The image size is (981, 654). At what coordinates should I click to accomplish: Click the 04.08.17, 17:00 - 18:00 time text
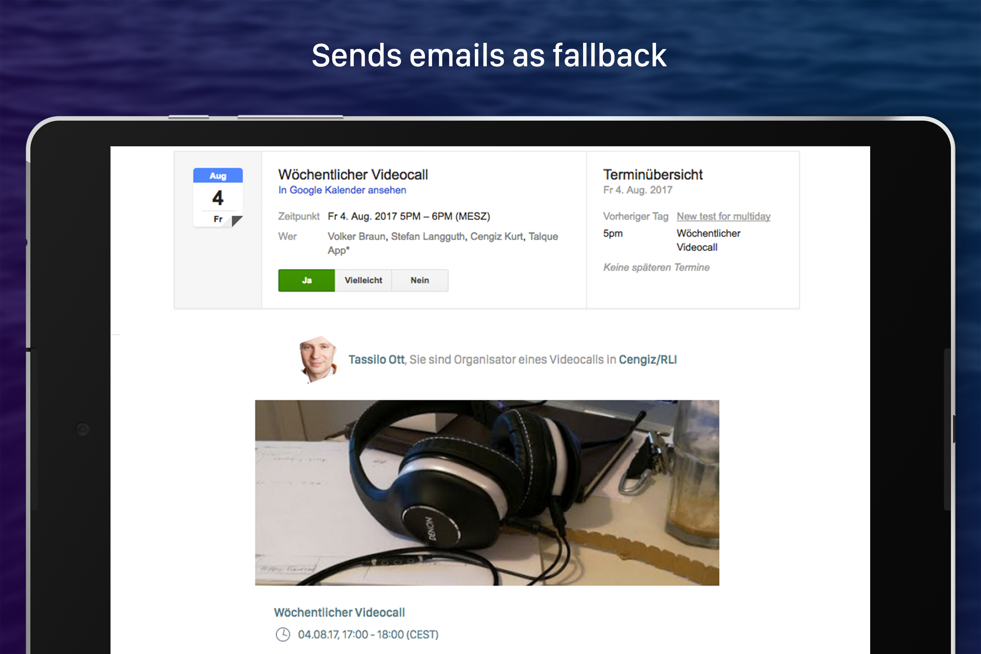pyautogui.click(x=368, y=635)
